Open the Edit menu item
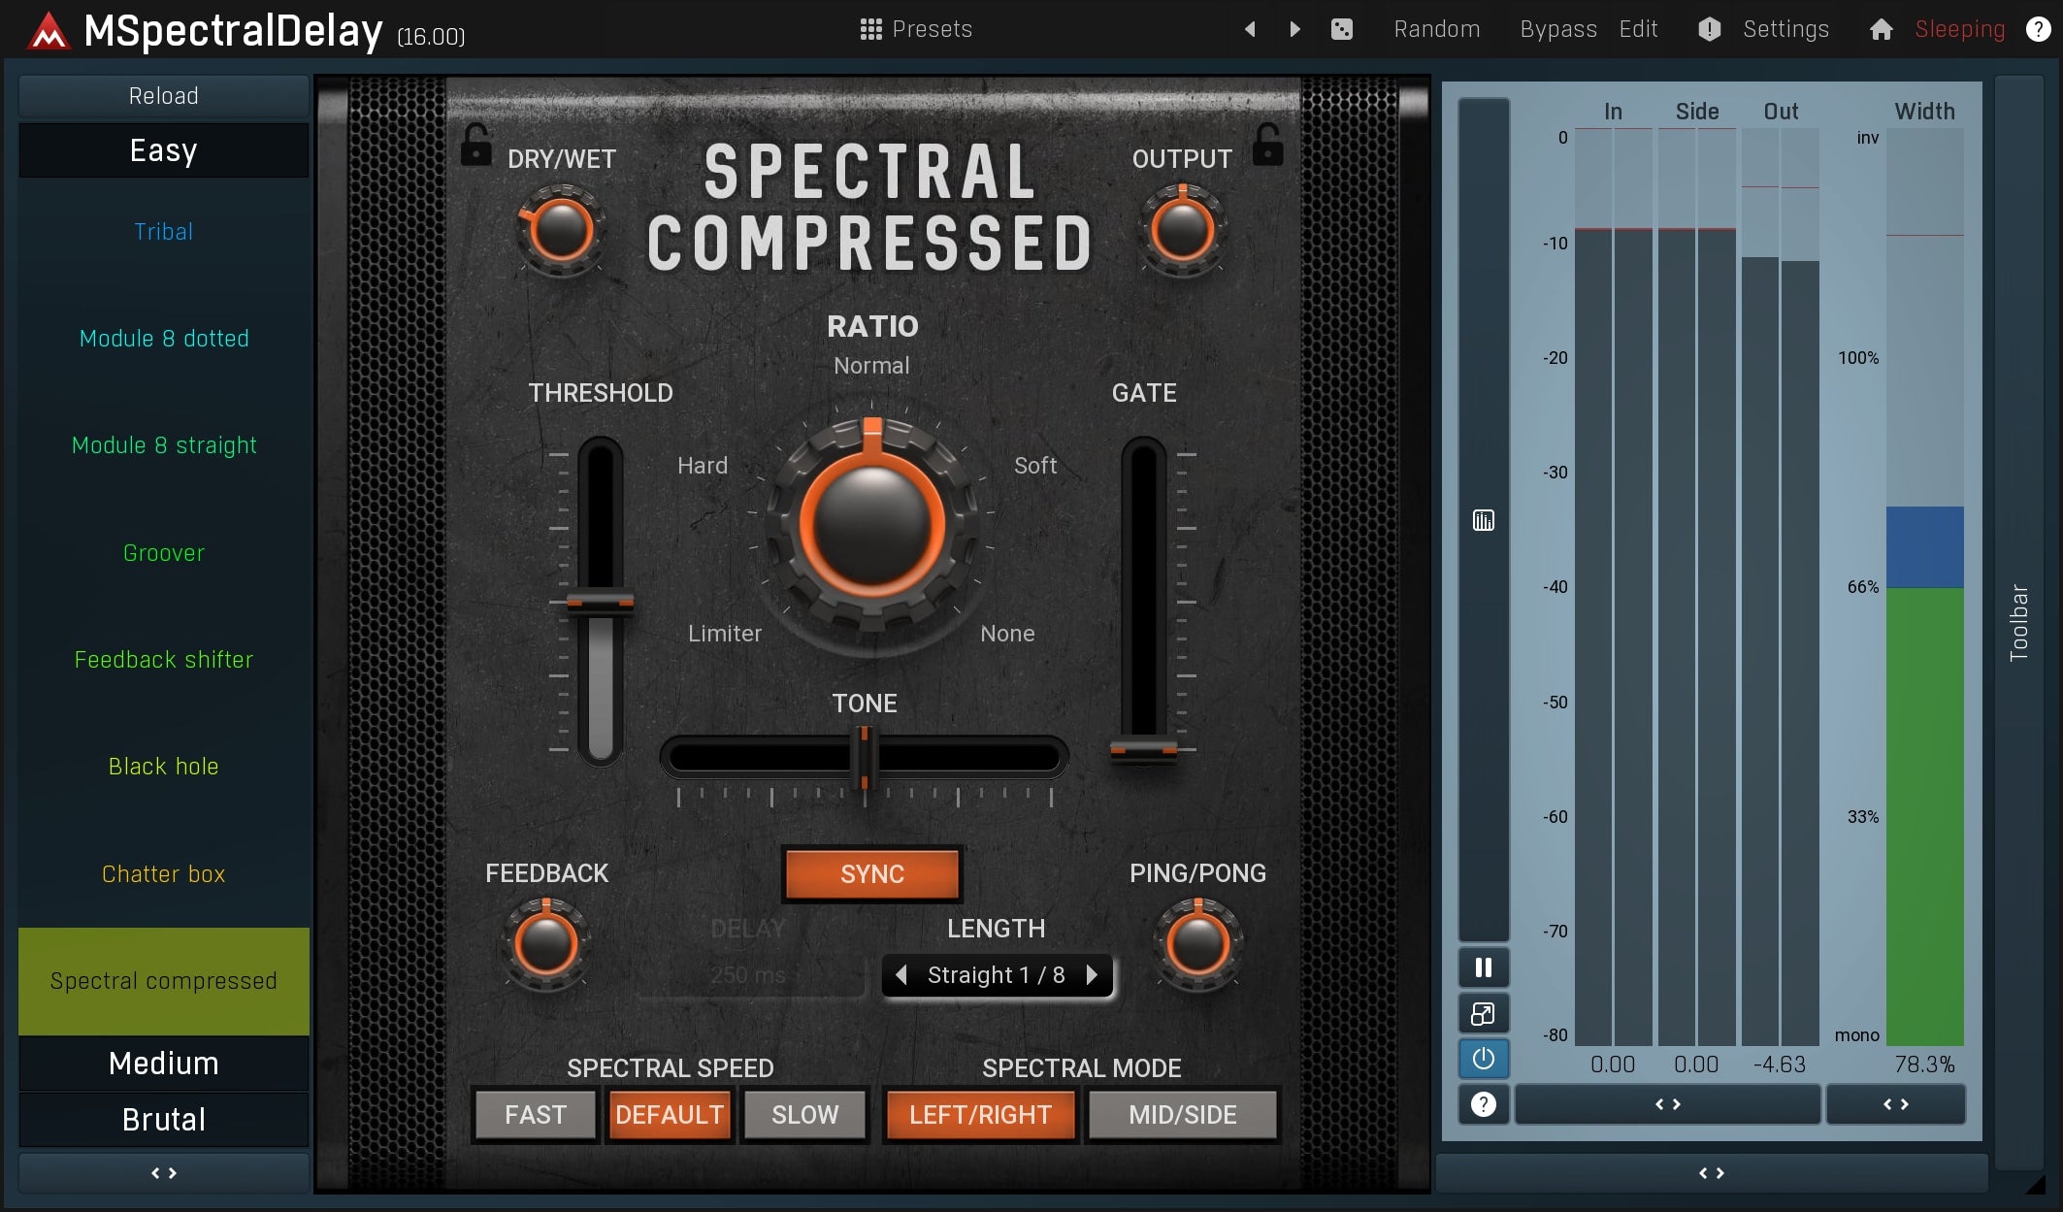Screen dimensions: 2063x1212 (1638, 28)
